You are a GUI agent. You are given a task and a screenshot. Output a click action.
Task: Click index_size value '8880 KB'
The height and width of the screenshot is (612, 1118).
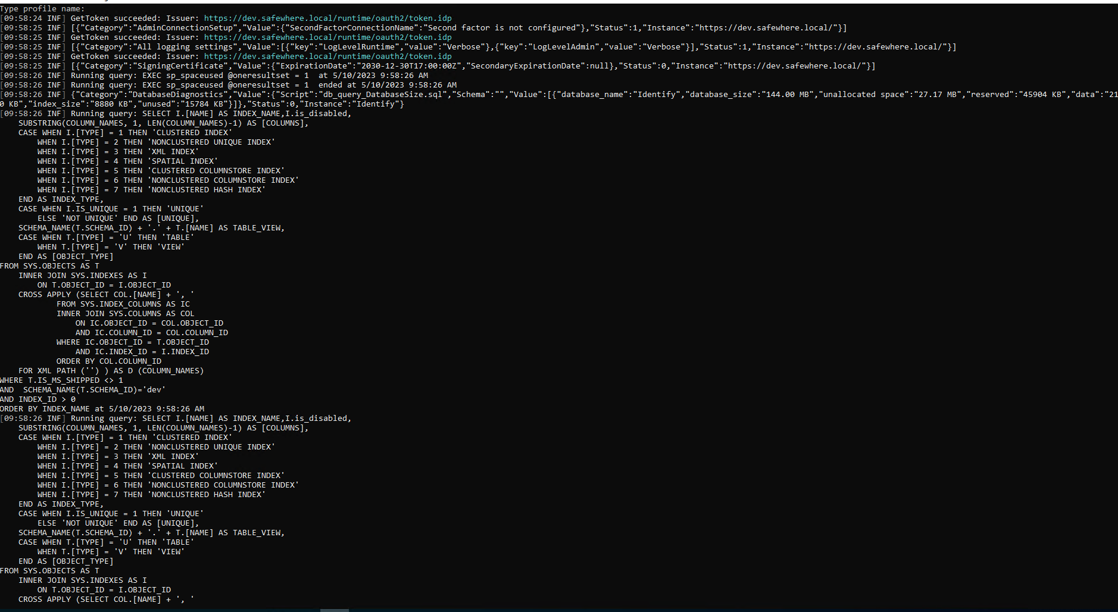[x=113, y=104]
